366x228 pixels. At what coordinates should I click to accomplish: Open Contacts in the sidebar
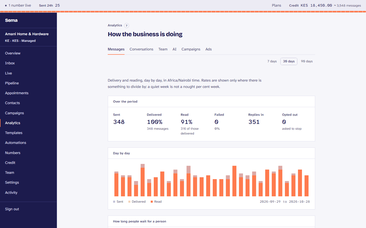(28, 103)
